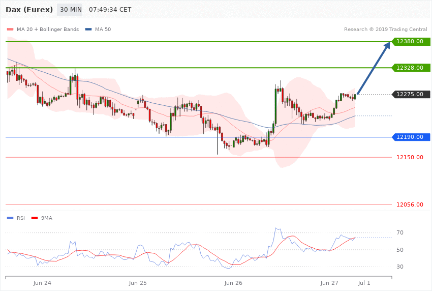Image resolution: width=432 pixels, height=293 pixels.
Task: Click the RSI 30 axis value
Action: [x=400, y=267]
